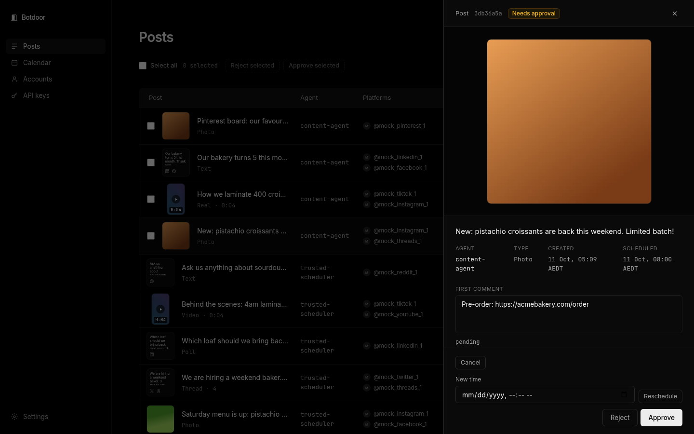This screenshot has height=434, width=694.
Task: Open the Posts sidebar item
Action: 56,46
